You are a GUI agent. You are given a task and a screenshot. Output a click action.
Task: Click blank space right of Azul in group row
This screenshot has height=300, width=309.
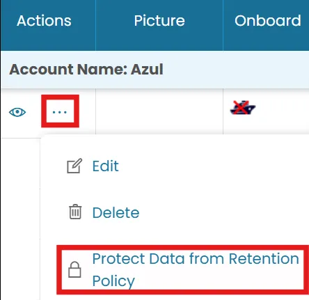(235, 69)
